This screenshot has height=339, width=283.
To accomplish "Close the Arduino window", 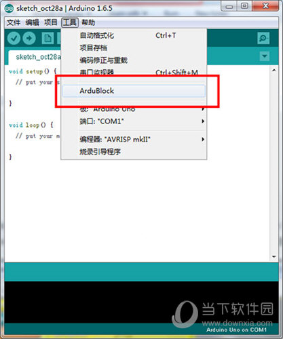I will click(265, 6).
